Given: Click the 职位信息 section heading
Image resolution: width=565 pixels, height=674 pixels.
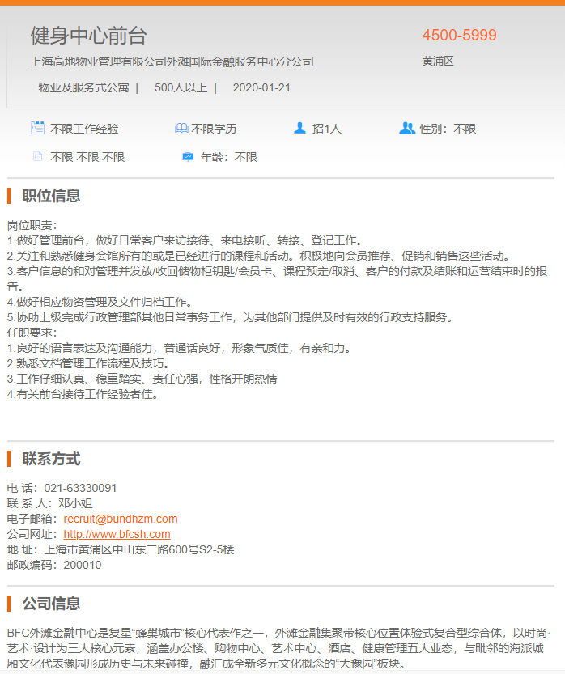Looking at the screenshot, I should [51, 196].
